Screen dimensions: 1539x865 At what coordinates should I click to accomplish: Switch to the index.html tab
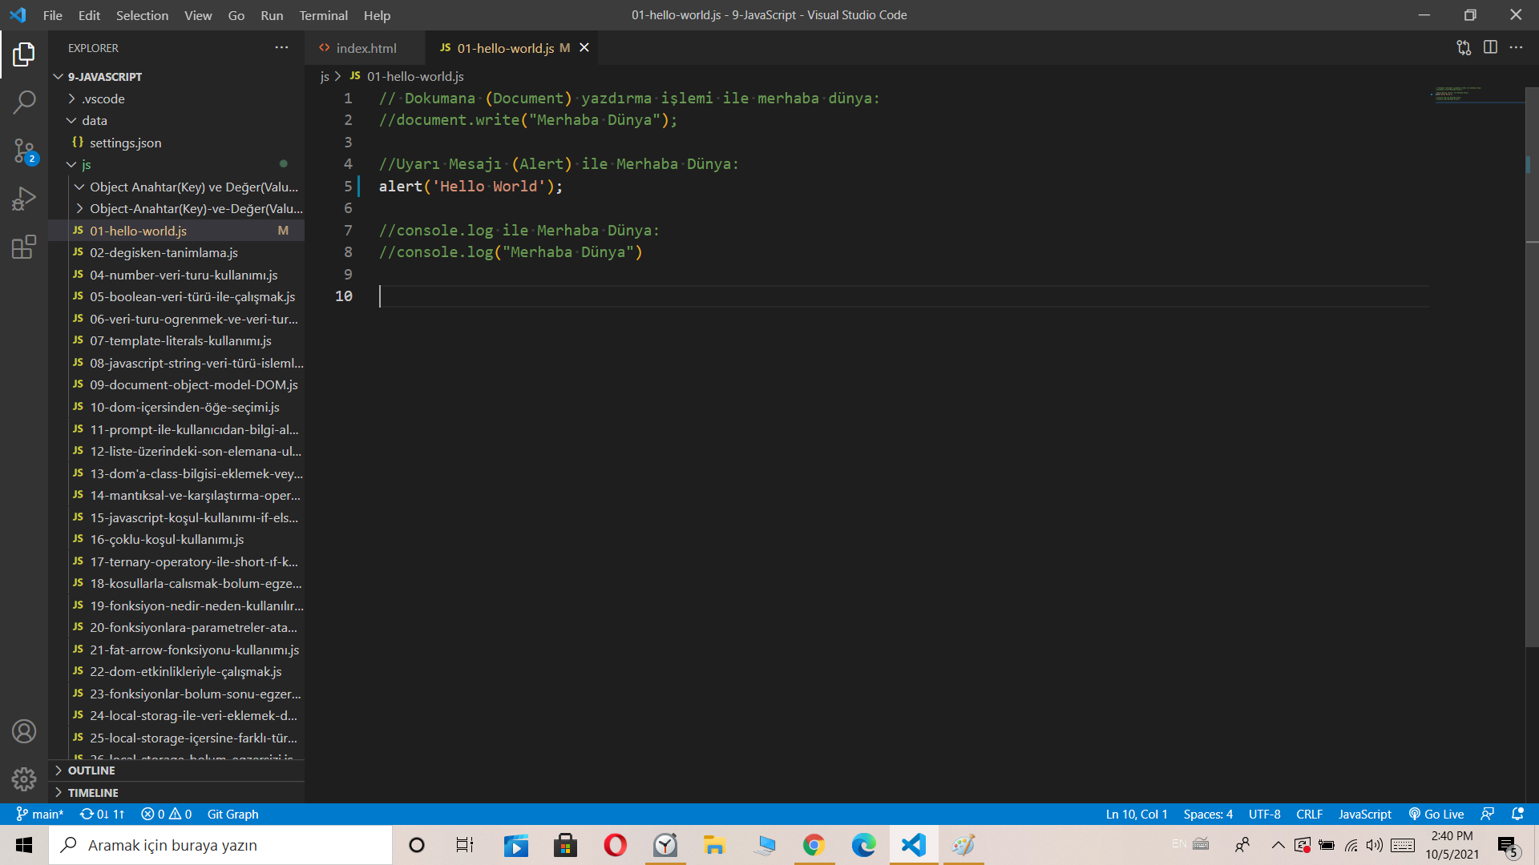coord(366,48)
